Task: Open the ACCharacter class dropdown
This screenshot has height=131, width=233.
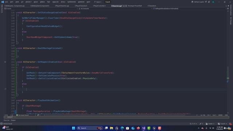Action: pyautogui.click(x=115, y=9)
